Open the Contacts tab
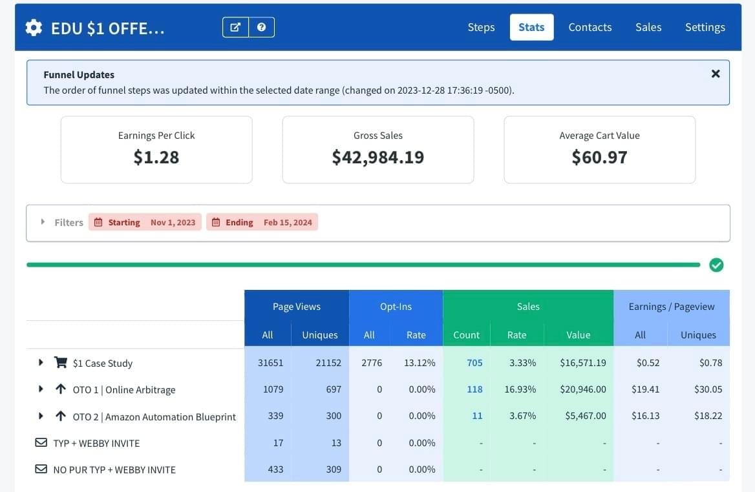This screenshot has width=755, height=492. (590, 27)
